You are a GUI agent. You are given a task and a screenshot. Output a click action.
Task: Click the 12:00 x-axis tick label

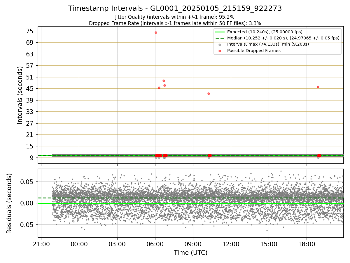[231, 244]
